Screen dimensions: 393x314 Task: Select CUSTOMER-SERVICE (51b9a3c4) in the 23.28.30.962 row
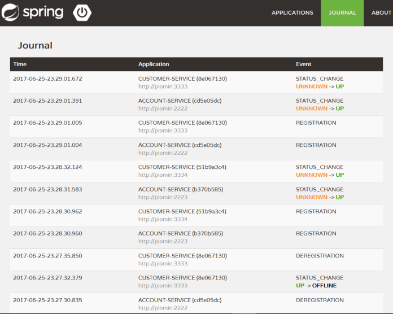[182, 212]
